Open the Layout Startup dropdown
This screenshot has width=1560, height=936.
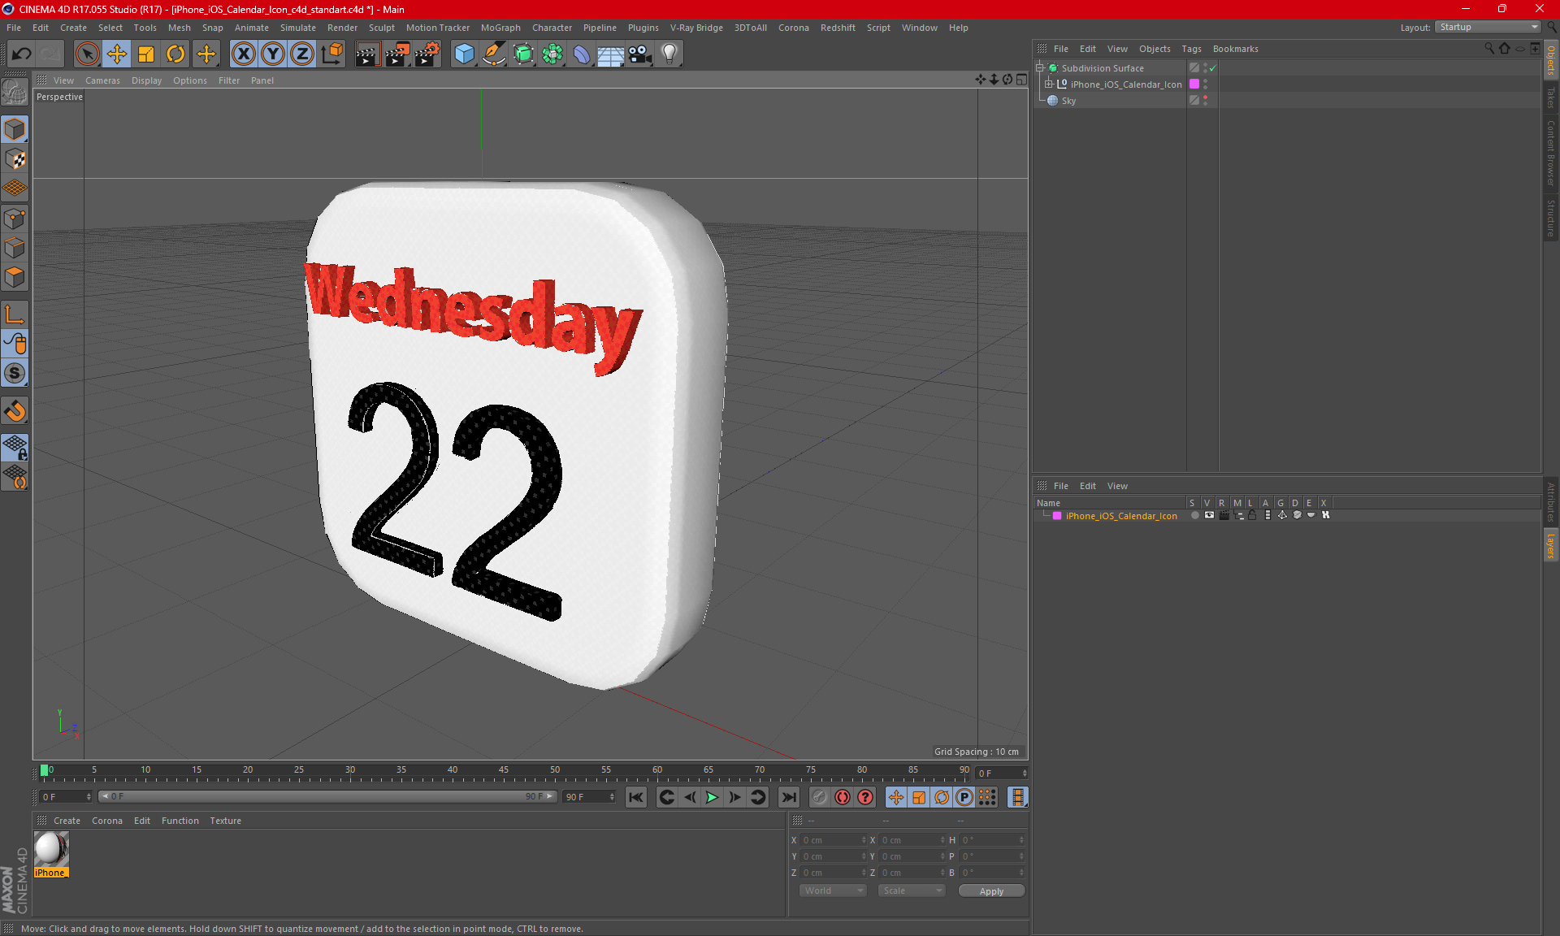click(1488, 27)
